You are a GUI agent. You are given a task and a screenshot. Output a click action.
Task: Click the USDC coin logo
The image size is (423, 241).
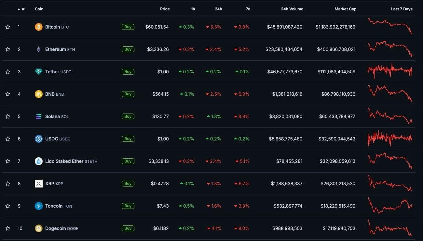point(39,139)
